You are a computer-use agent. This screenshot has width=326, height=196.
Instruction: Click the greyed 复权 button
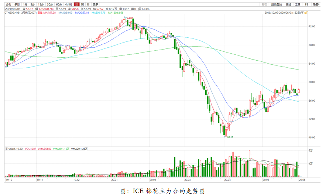tap(264, 4)
